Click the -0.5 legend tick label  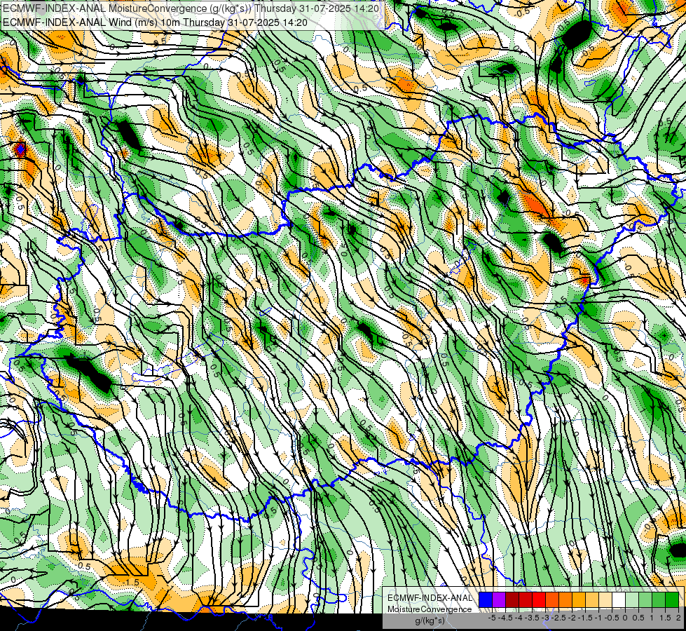point(612,618)
